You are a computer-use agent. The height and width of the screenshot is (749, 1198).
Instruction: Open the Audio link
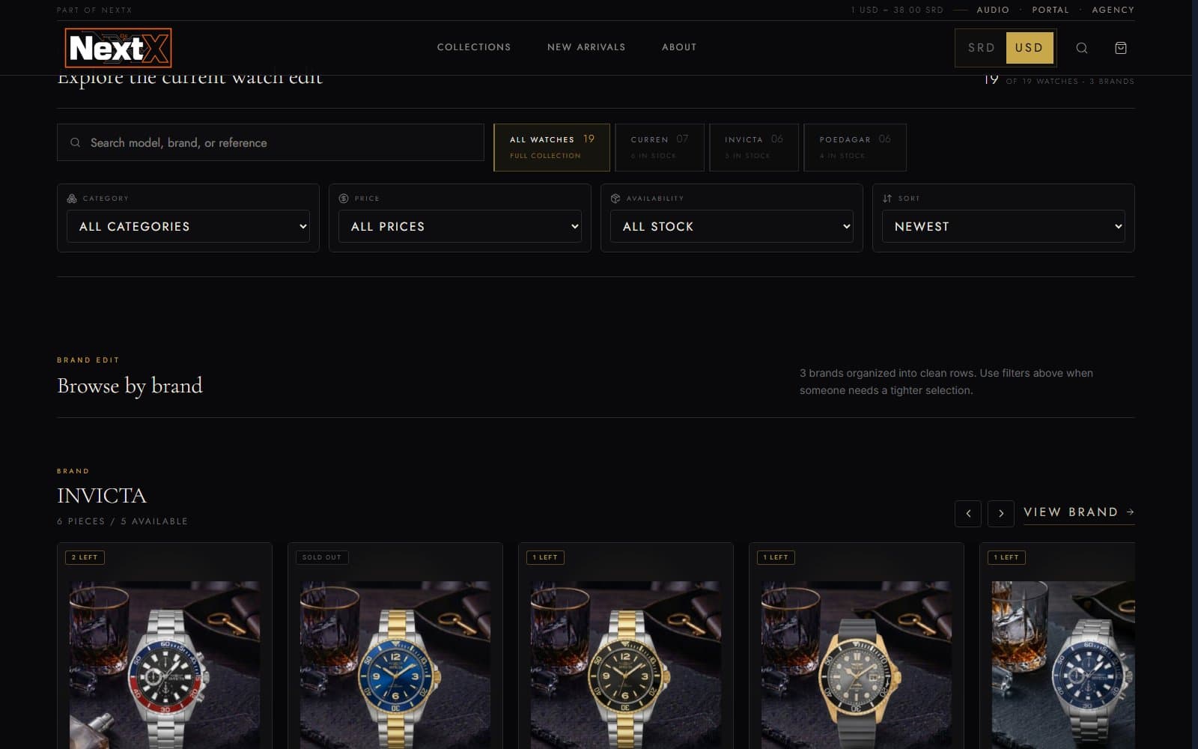pos(993,10)
